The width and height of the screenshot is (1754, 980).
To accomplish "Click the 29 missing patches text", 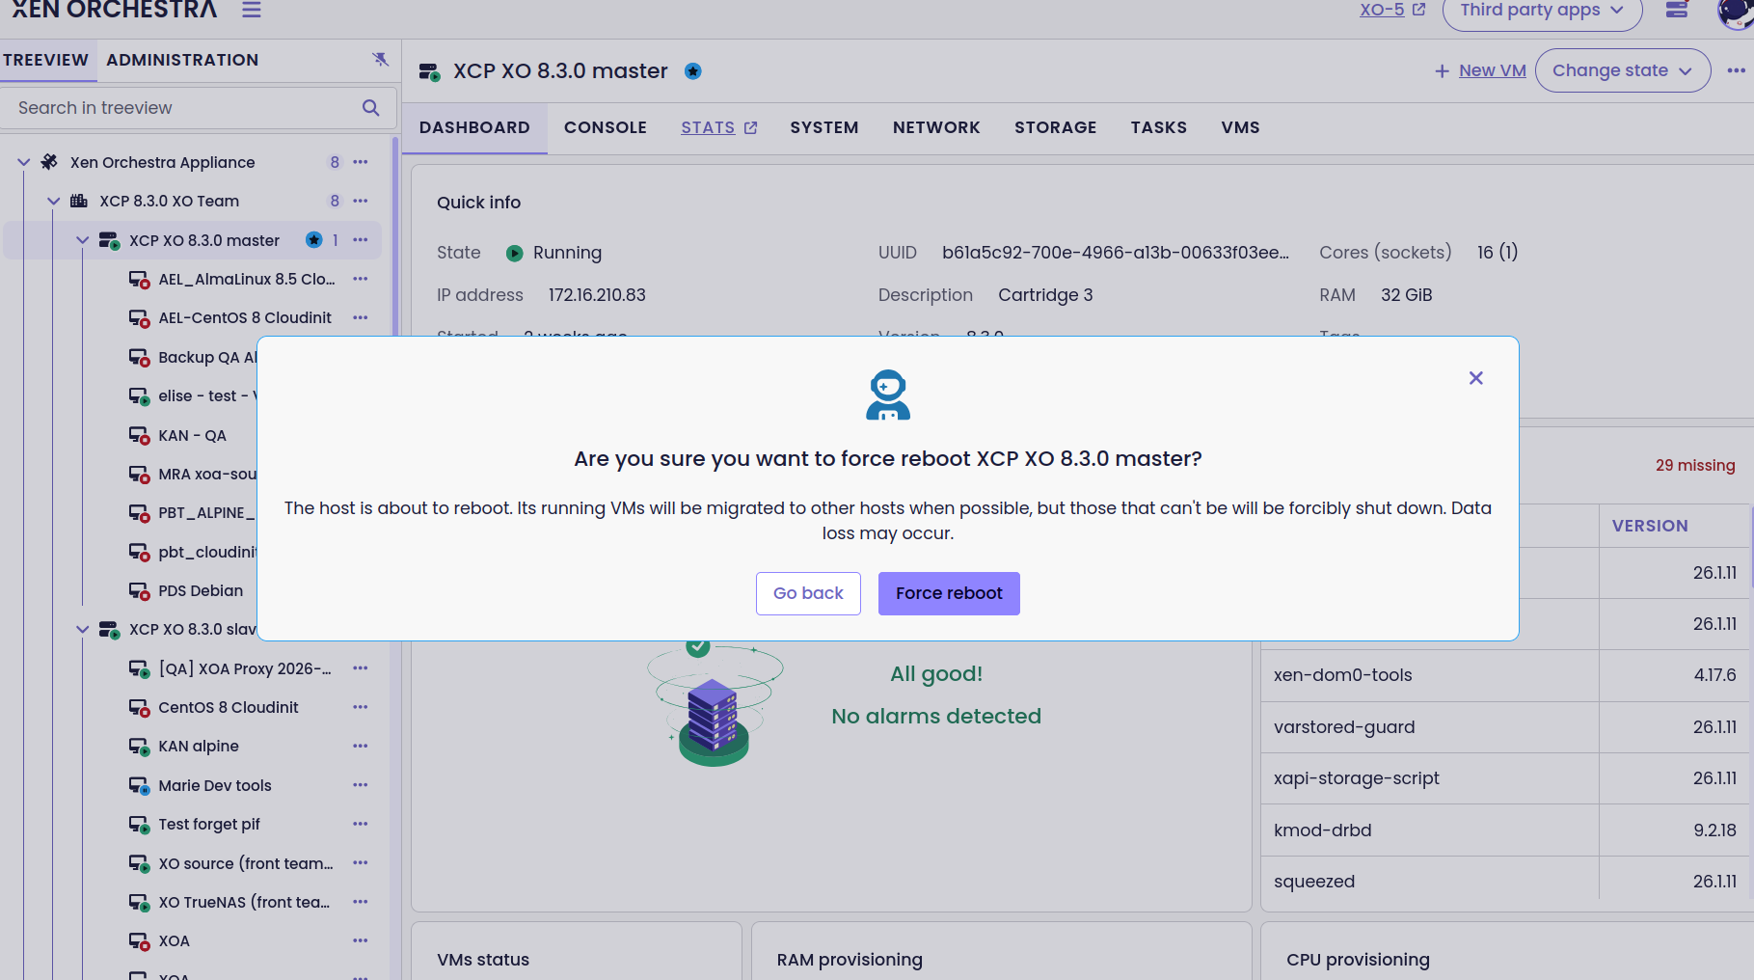I will click(1695, 465).
